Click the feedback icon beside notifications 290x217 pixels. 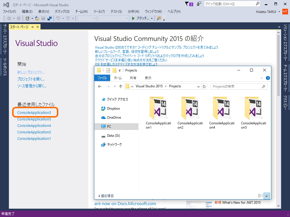coord(199,4)
